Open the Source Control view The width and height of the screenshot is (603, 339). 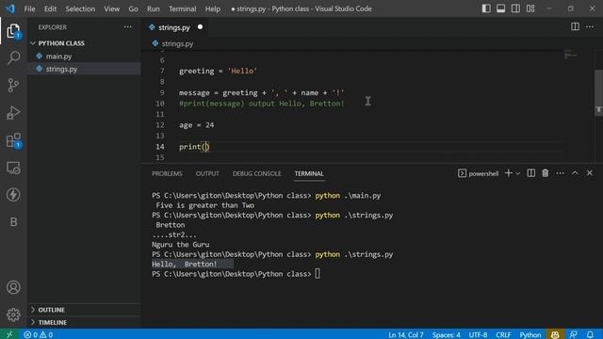point(13,85)
